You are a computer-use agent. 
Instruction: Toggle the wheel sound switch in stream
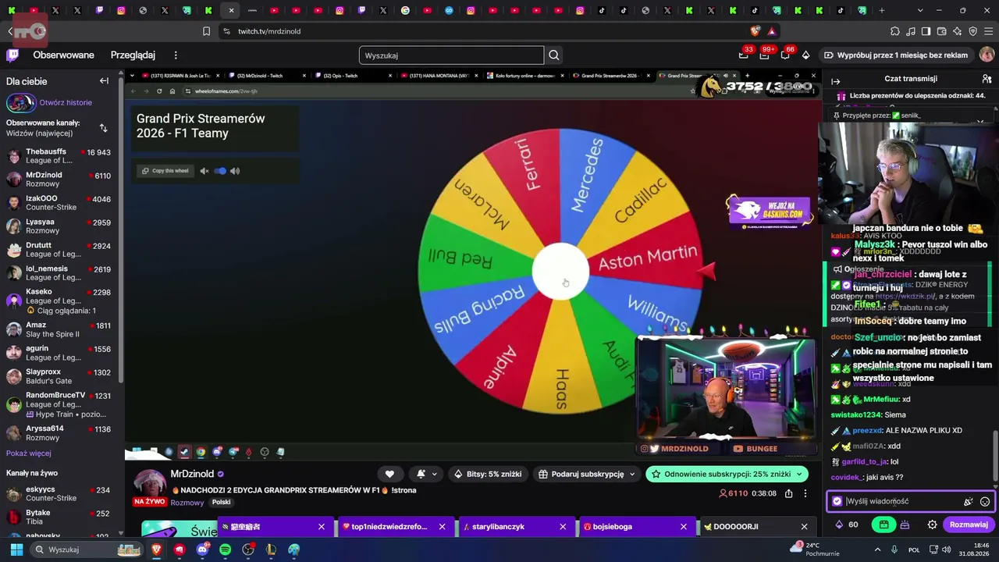(220, 171)
